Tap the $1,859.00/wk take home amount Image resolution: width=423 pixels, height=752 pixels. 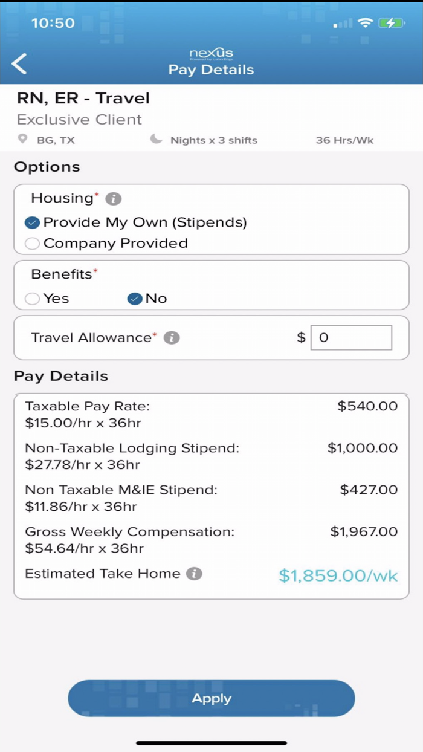point(338,575)
